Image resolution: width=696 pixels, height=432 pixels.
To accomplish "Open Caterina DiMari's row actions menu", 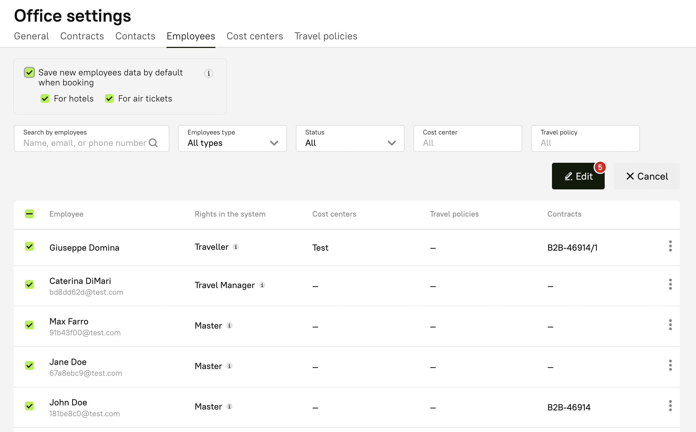I will click(670, 284).
